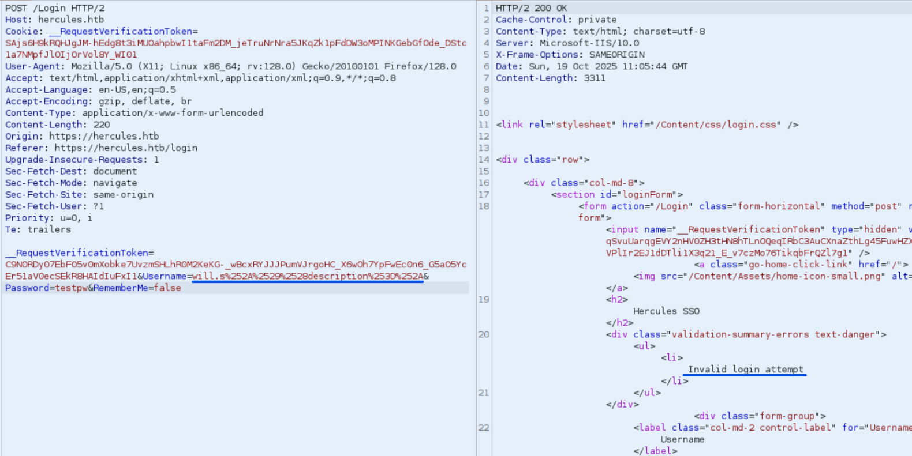
Task: Select the 'Content-Length: 220' request header
Action: click(58, 125)
